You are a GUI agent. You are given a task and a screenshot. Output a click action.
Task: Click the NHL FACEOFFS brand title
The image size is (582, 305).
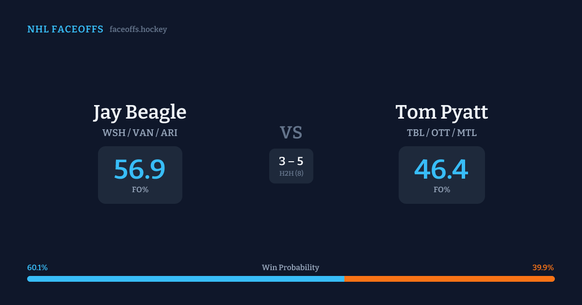(x=65, y=30)
